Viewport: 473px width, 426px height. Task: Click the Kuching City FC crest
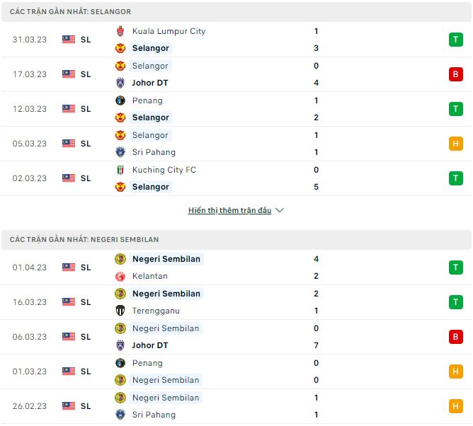tap(120, 170)
